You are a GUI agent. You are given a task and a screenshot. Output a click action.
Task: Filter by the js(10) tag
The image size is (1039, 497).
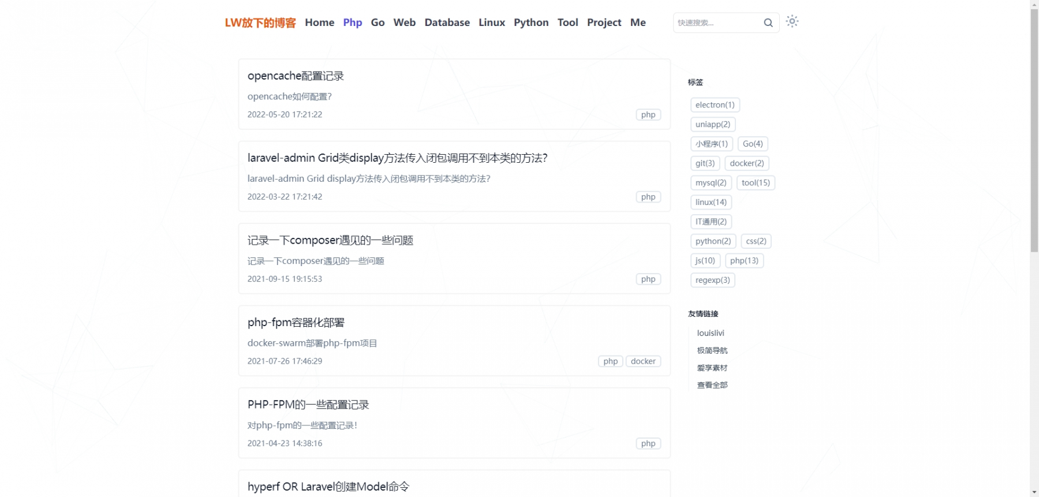pyautogui.click(x=705, y=260)
